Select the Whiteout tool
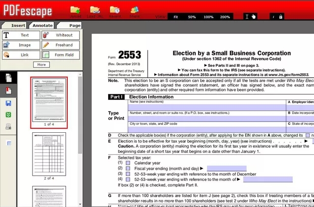The height and width of the screenshot is (207, 314). click(60, 35)
